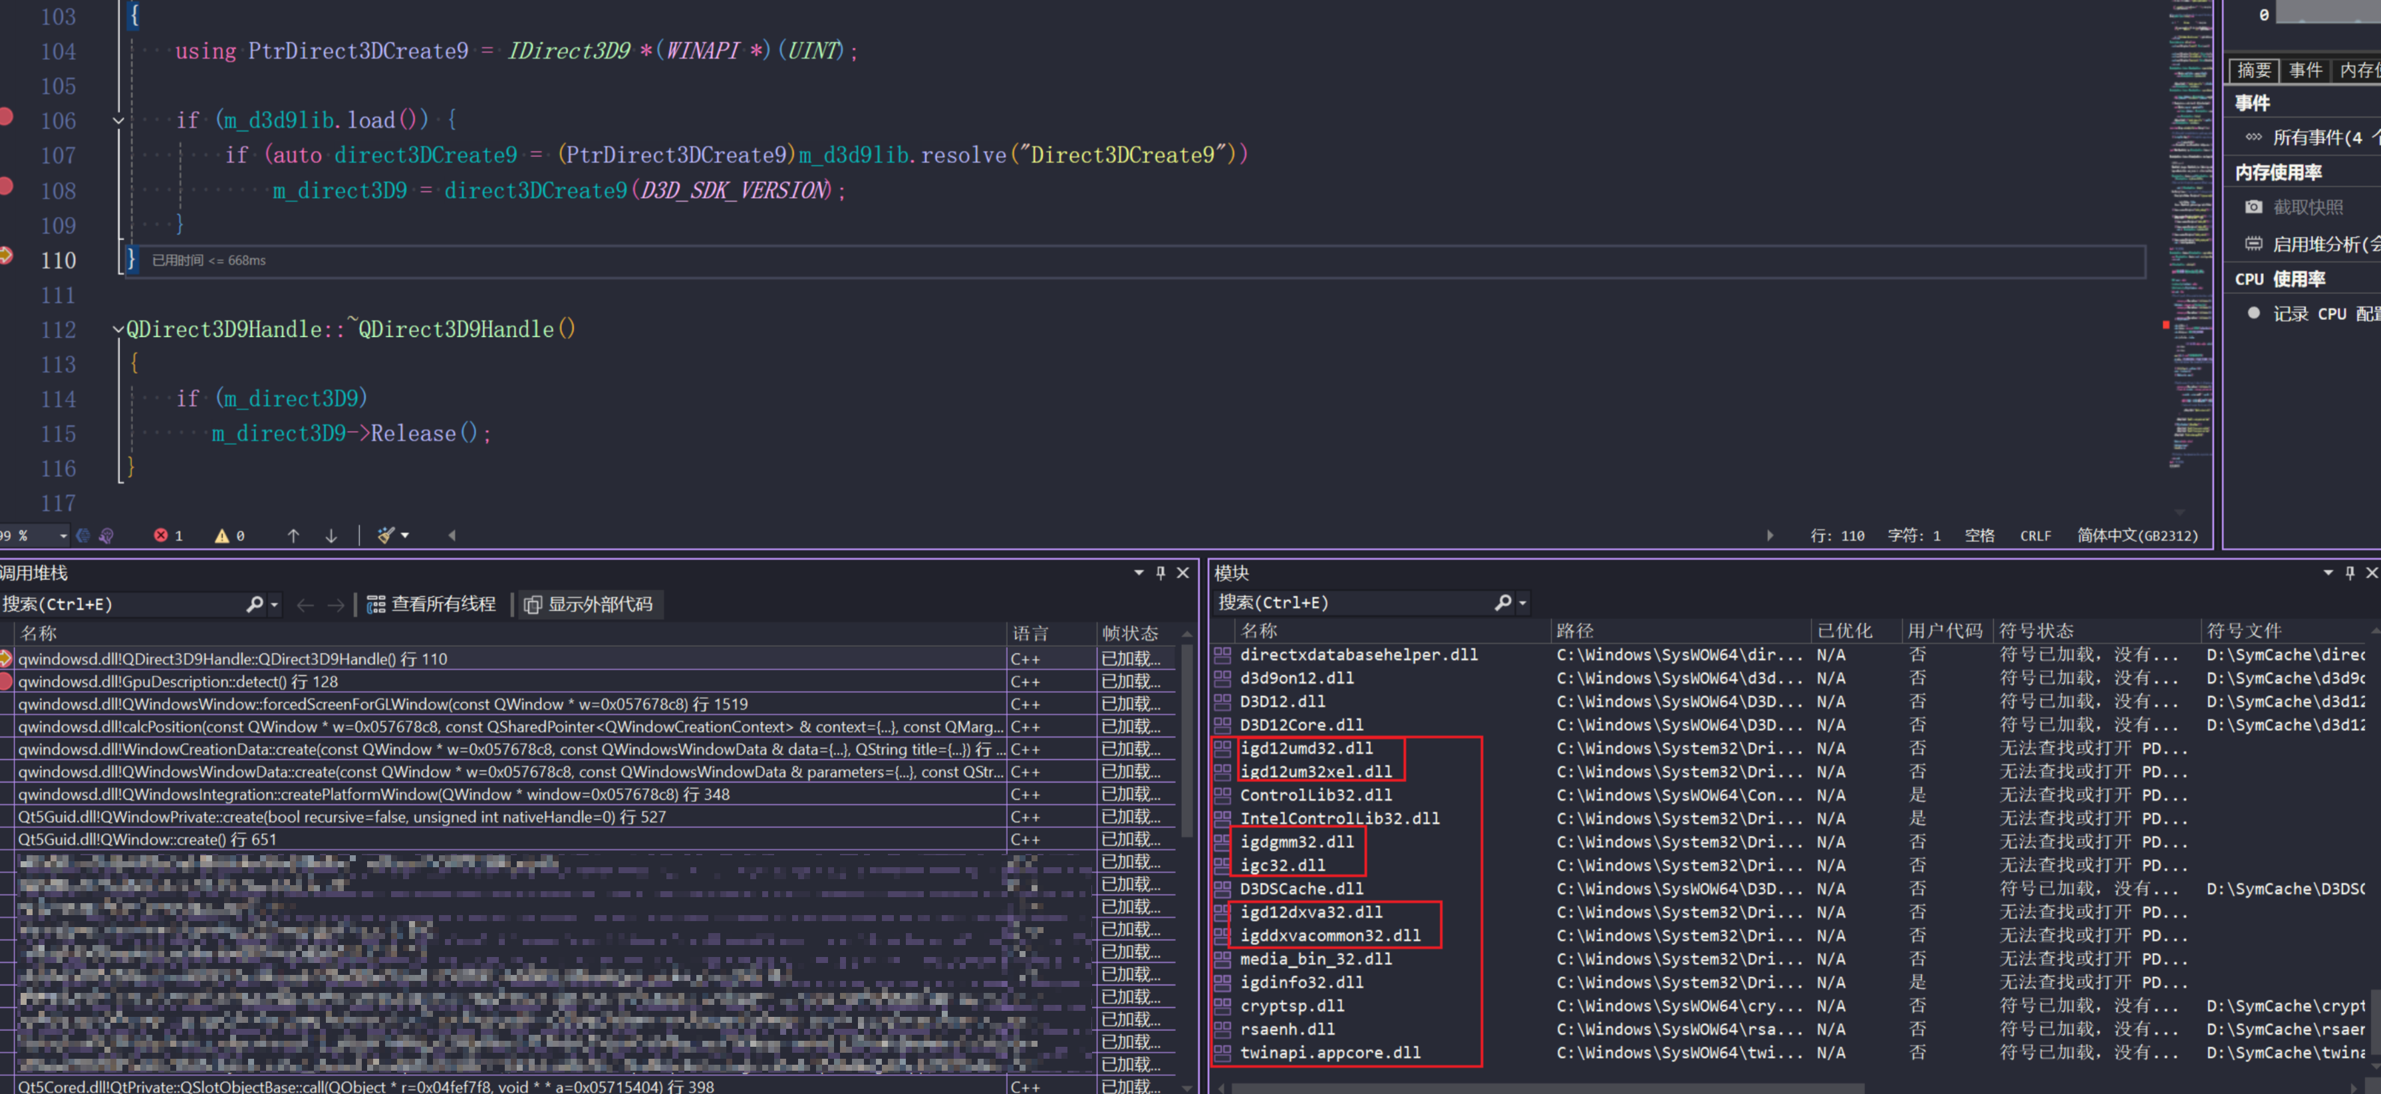Focus the call stack search box
The image size is (2381, 1094).
coord(122,605)
